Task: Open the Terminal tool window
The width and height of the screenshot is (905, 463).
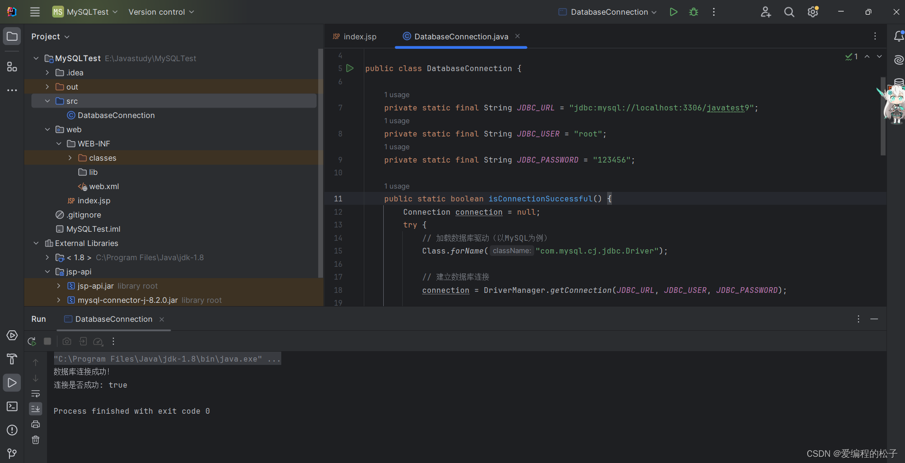Action: 12,407
